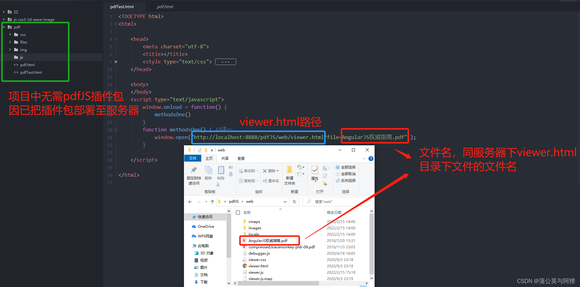Go up one folder level in Explorer

coord(212,202)
